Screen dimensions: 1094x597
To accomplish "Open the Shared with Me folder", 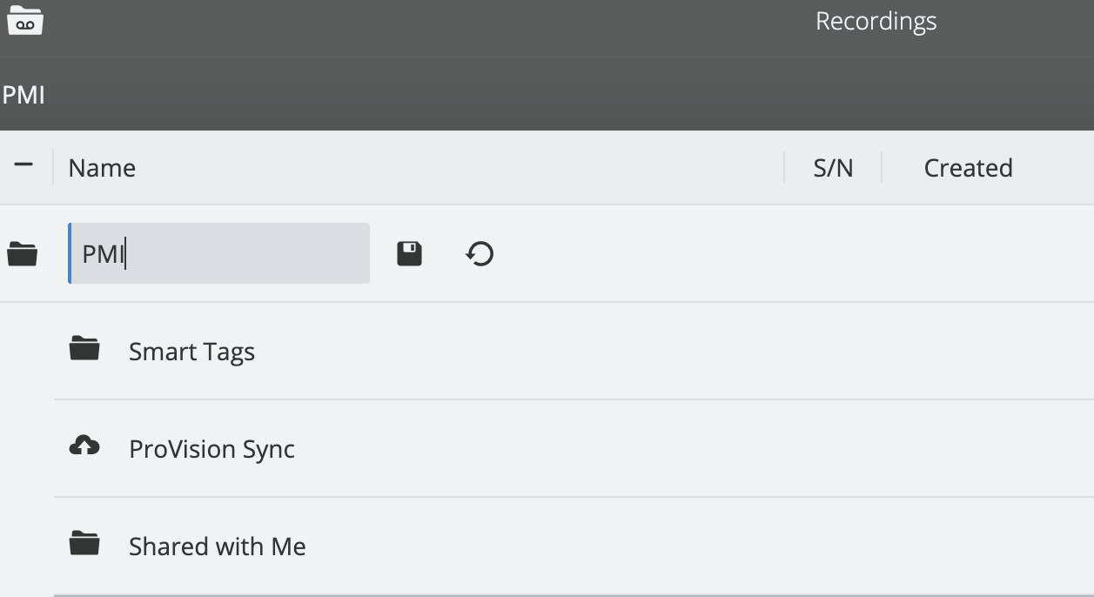I will [217, 546].
